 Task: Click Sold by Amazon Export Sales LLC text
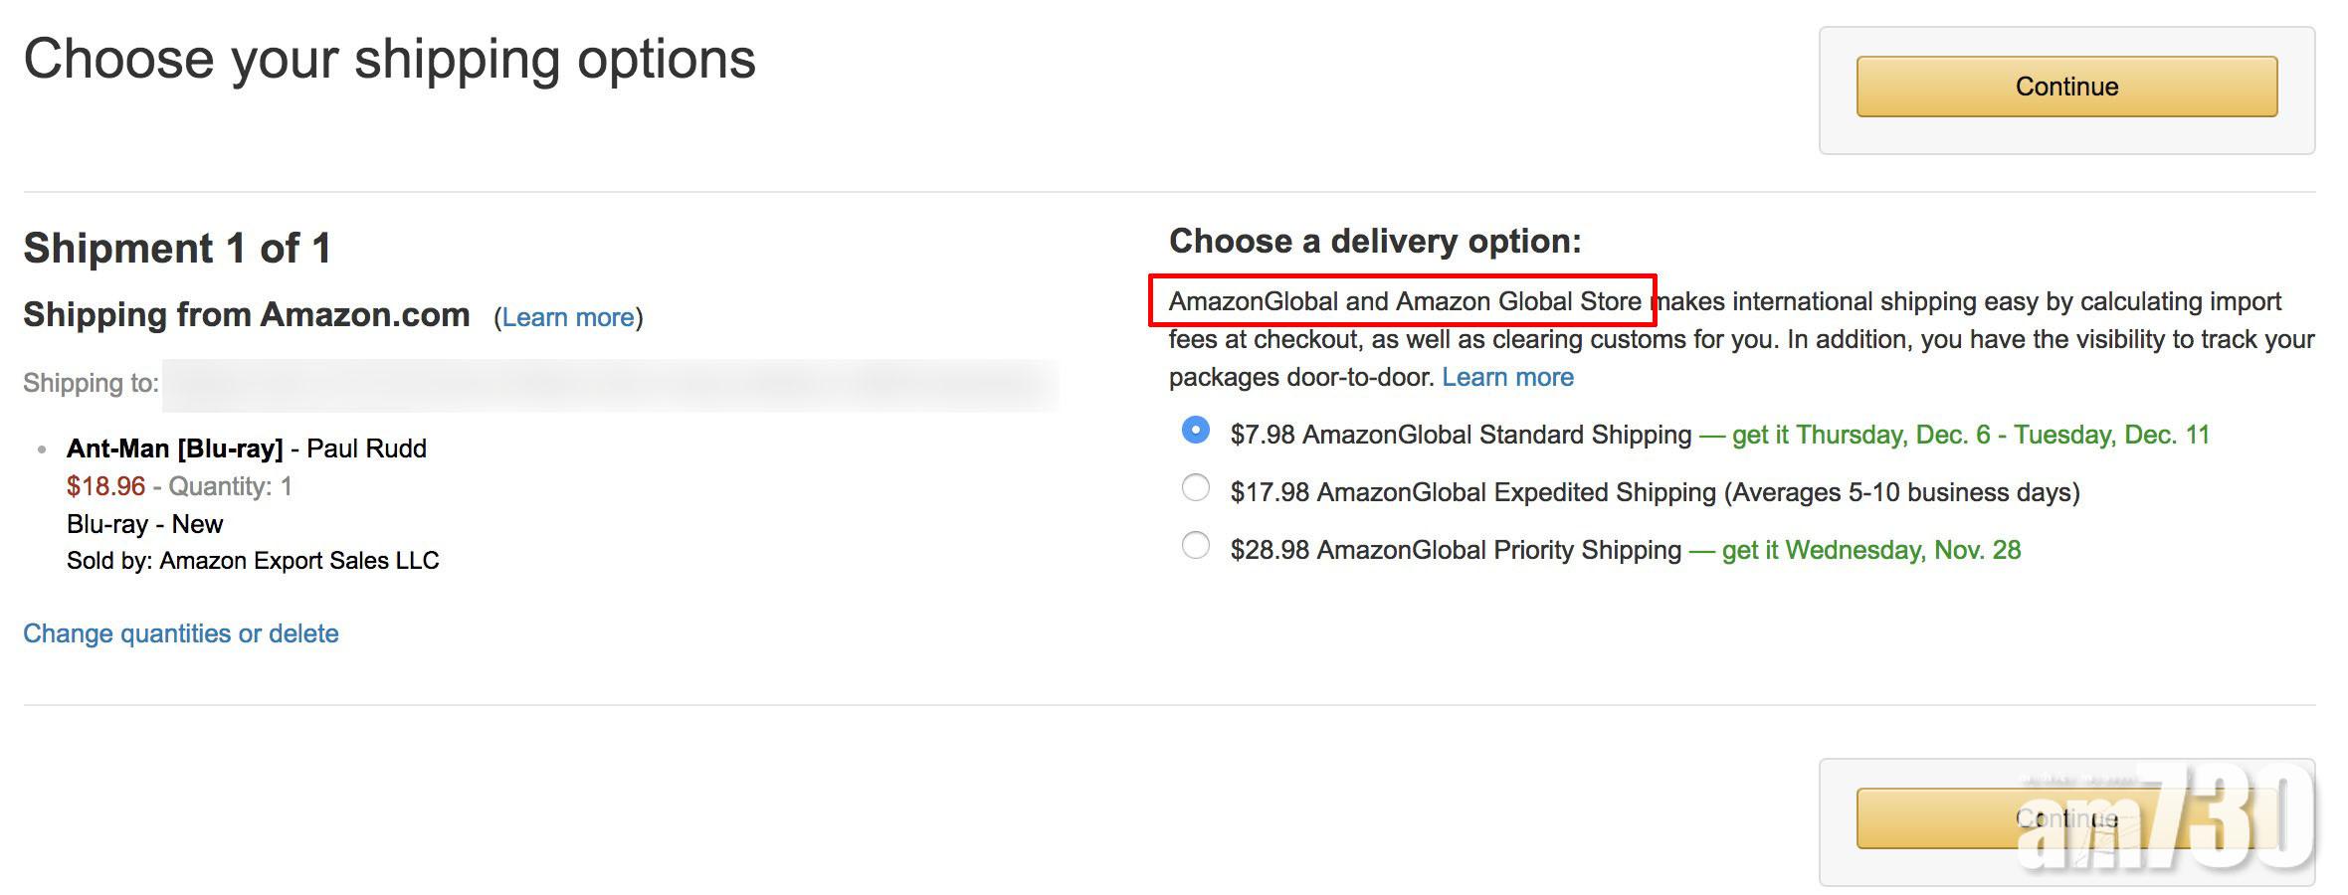pos(253,561)
